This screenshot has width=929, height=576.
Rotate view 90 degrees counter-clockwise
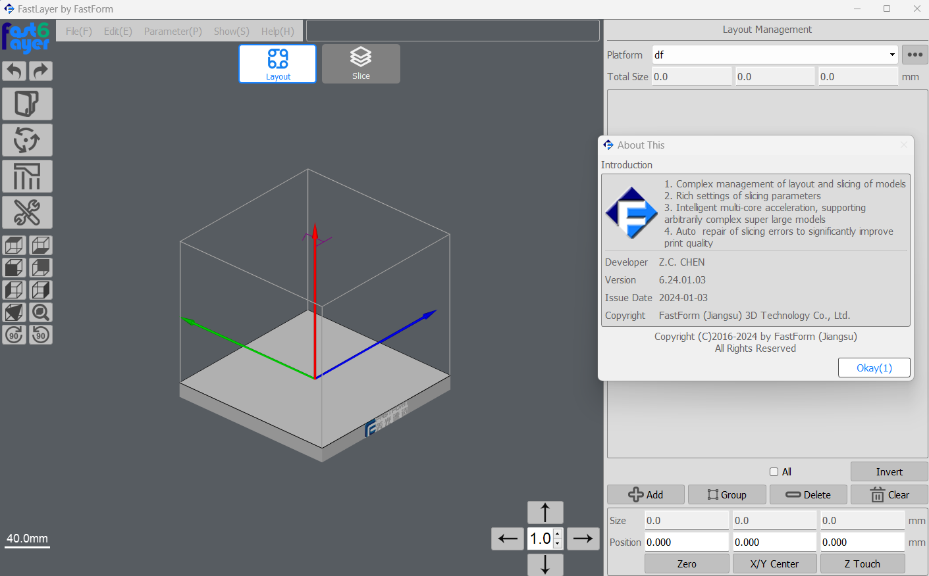pyautogui.click(x=41, y=335)
